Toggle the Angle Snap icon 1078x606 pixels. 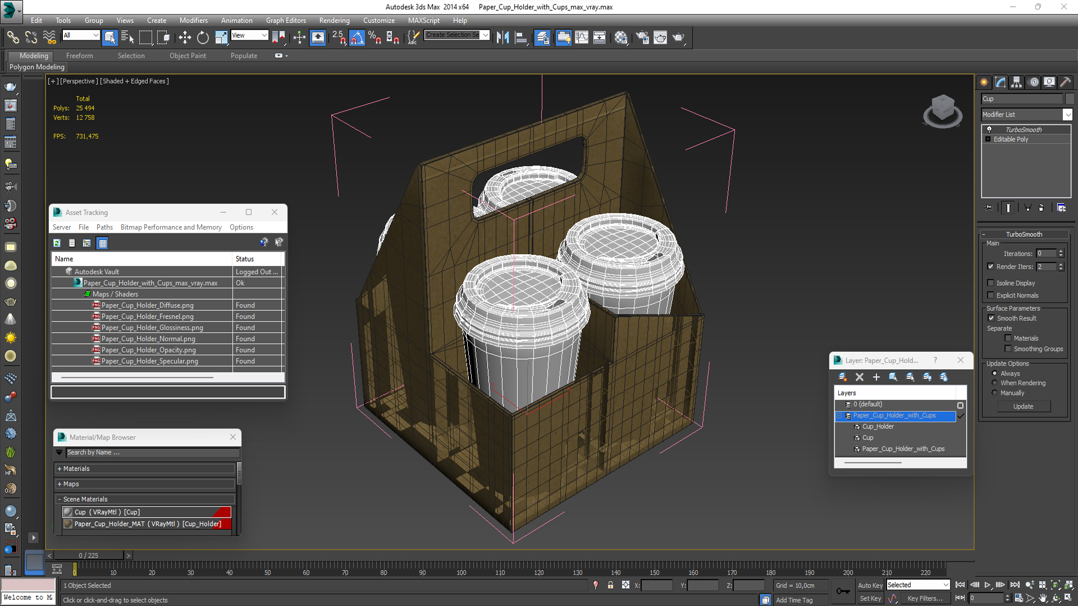pyautogui.click(x=357, y=38)
